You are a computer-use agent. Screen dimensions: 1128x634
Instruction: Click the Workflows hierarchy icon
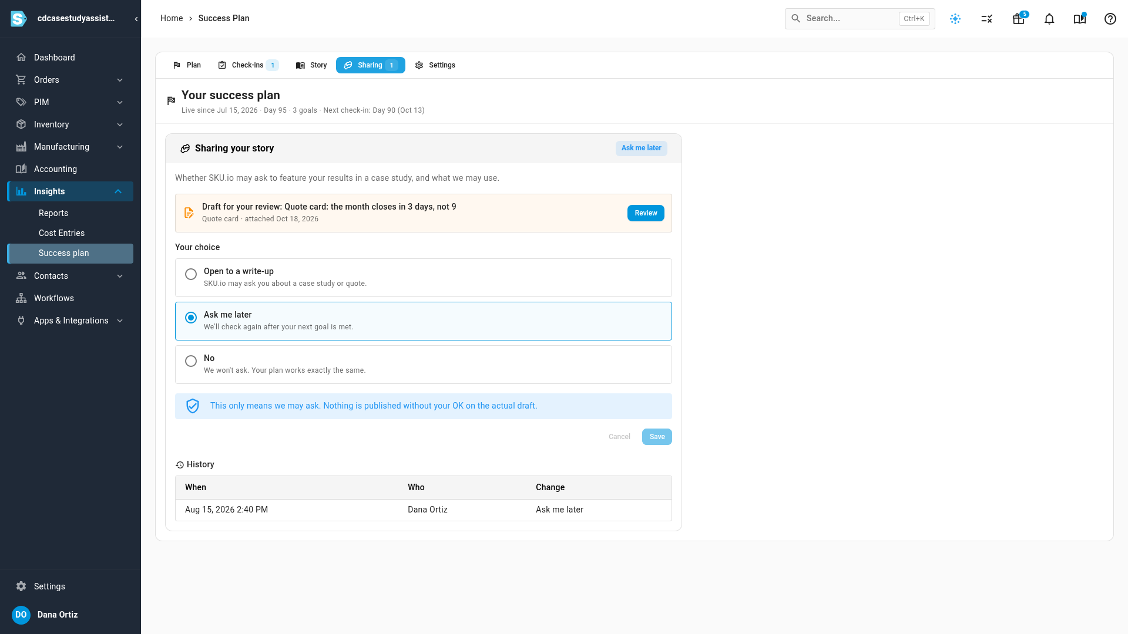[21, 298]
